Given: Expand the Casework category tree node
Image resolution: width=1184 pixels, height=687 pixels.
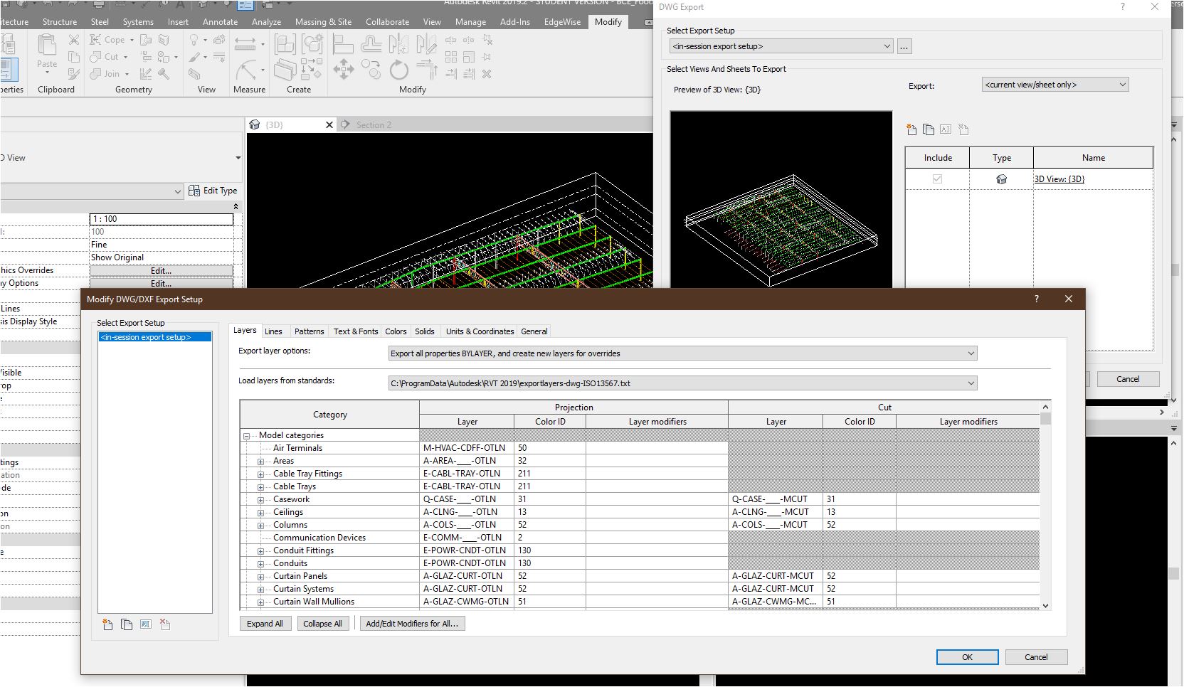Looking at the screenshot, I should (x=261, y=500).
